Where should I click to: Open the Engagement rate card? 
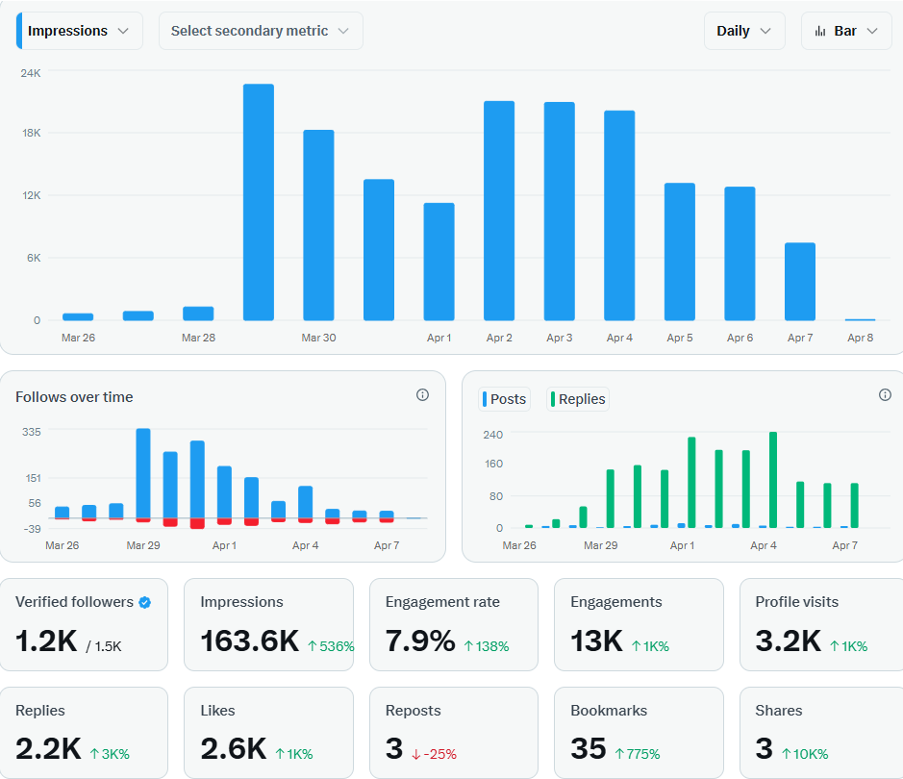coord(454,625)
